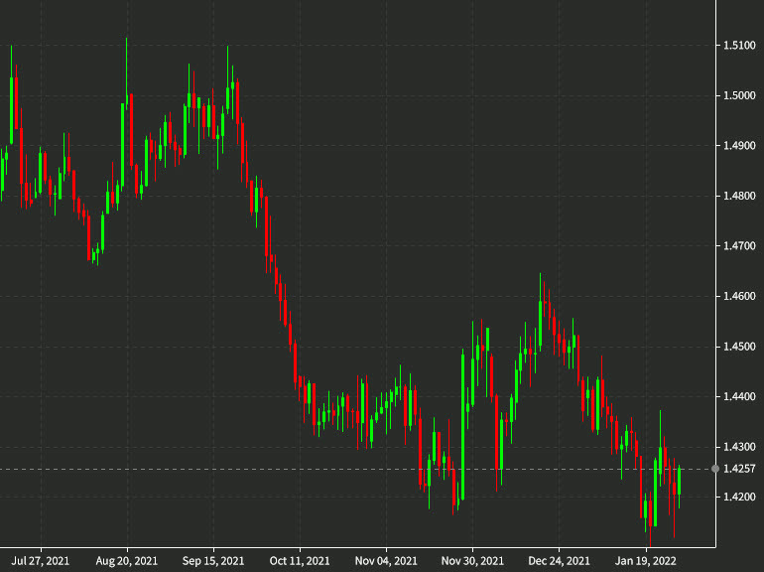
Task: Click the Jul 27, 2021 date label
Action: point(41,560)
